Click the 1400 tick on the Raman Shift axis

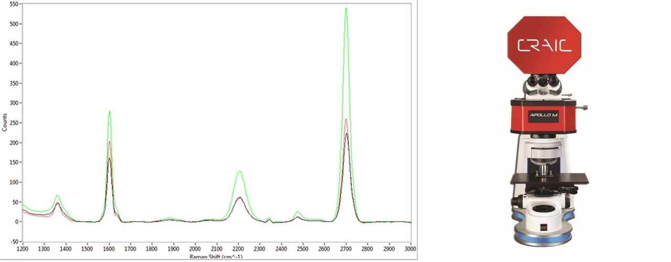[x=66, y=249]
